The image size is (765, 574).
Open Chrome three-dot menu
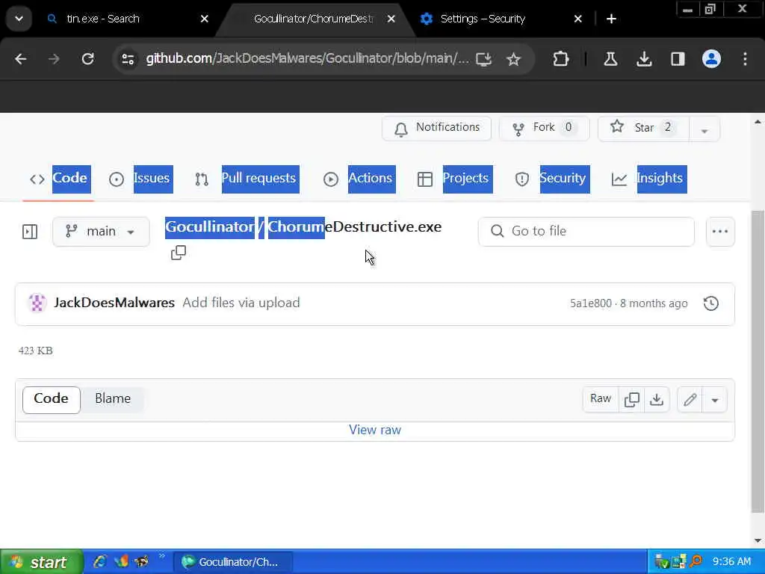click(745, 59)
